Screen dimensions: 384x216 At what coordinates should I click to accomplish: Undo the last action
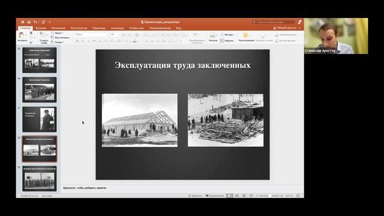tap(35, 22)
